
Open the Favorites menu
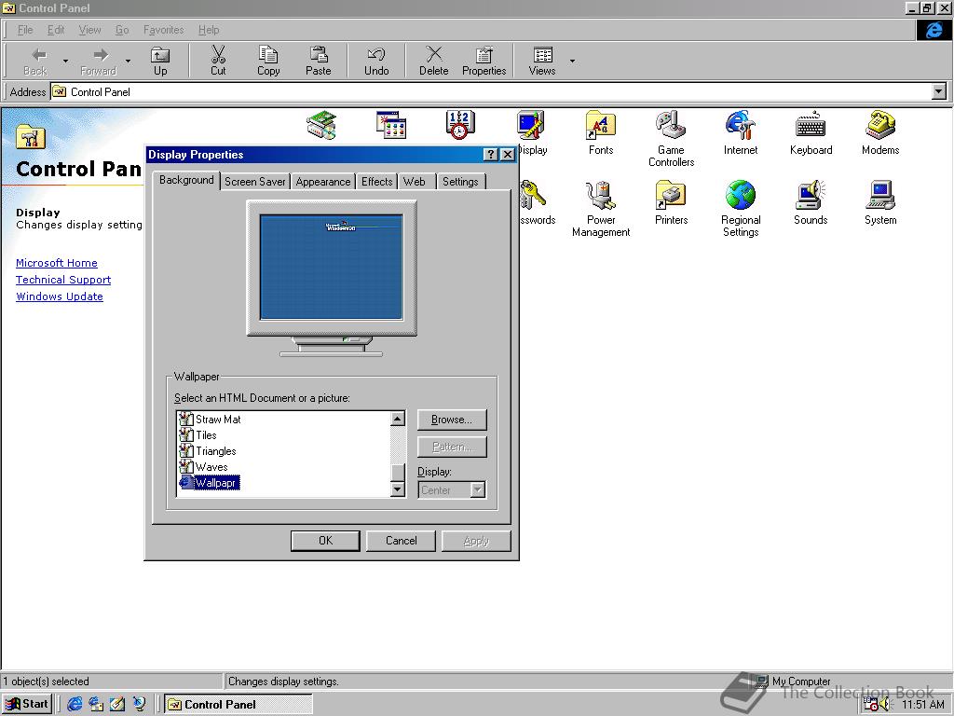163,30
